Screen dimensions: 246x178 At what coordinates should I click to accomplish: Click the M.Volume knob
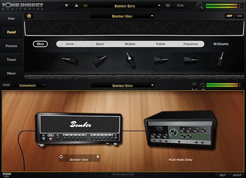pyautogui.click(x=221, y=60)
